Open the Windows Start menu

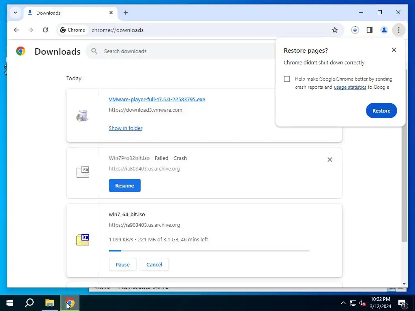[x=10, y=303]
